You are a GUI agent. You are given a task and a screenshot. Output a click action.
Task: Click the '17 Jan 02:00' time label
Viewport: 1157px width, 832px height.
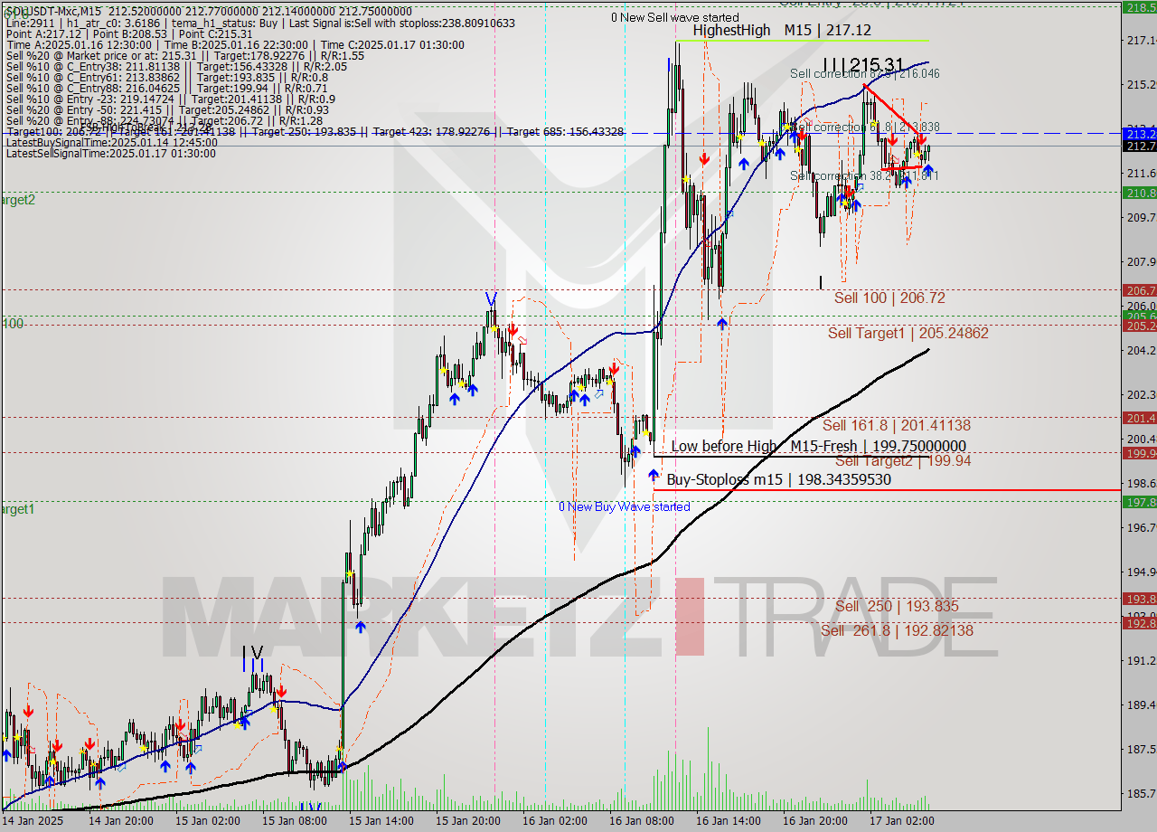point(901,821)
